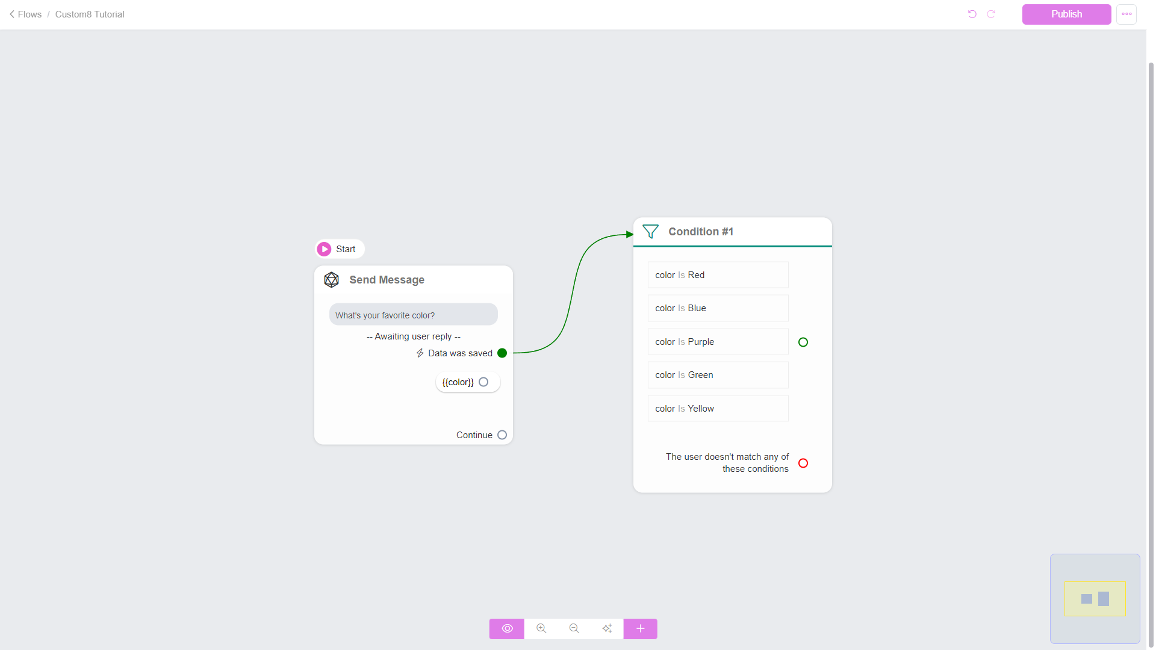Image resolution: width=1156 pixels, height=650 pixels.
Task: Click the red no-match output connector
Action: point(803,463)
